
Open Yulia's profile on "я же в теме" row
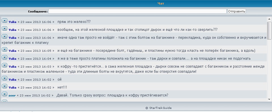pos(12,59)
